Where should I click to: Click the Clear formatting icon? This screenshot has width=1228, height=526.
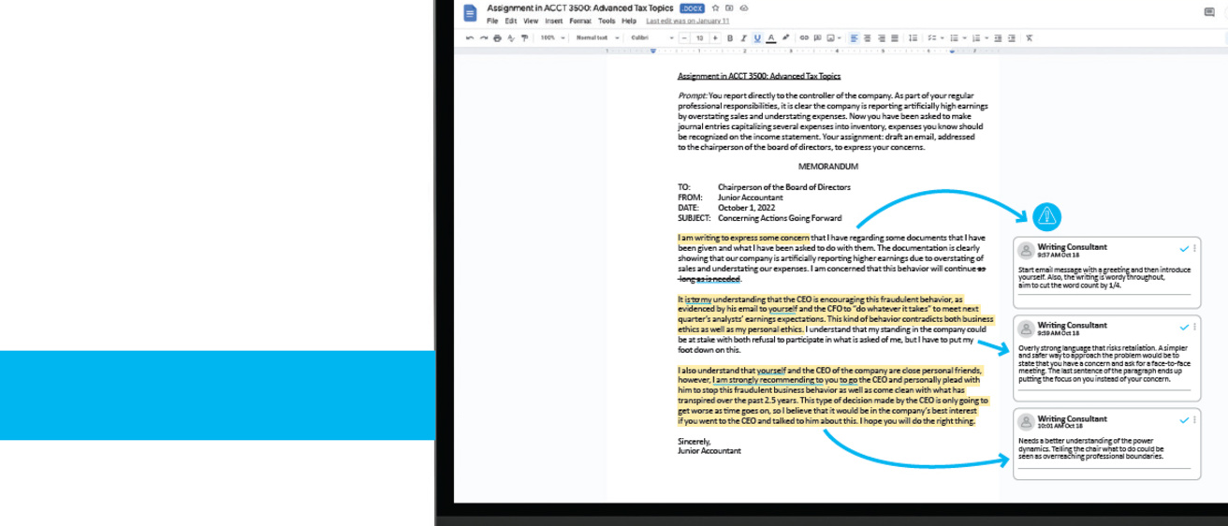pyautogui.click(x=1029, y=37)
